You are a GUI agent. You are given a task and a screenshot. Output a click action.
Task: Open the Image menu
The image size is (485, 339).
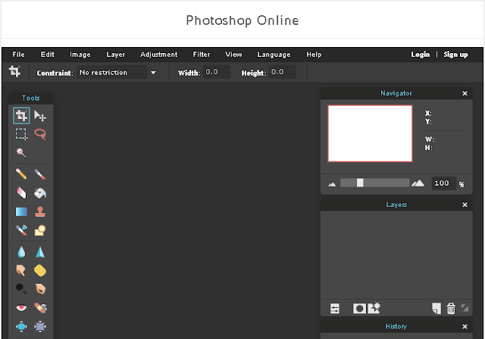pyautogui.click(x=80, y=55)
